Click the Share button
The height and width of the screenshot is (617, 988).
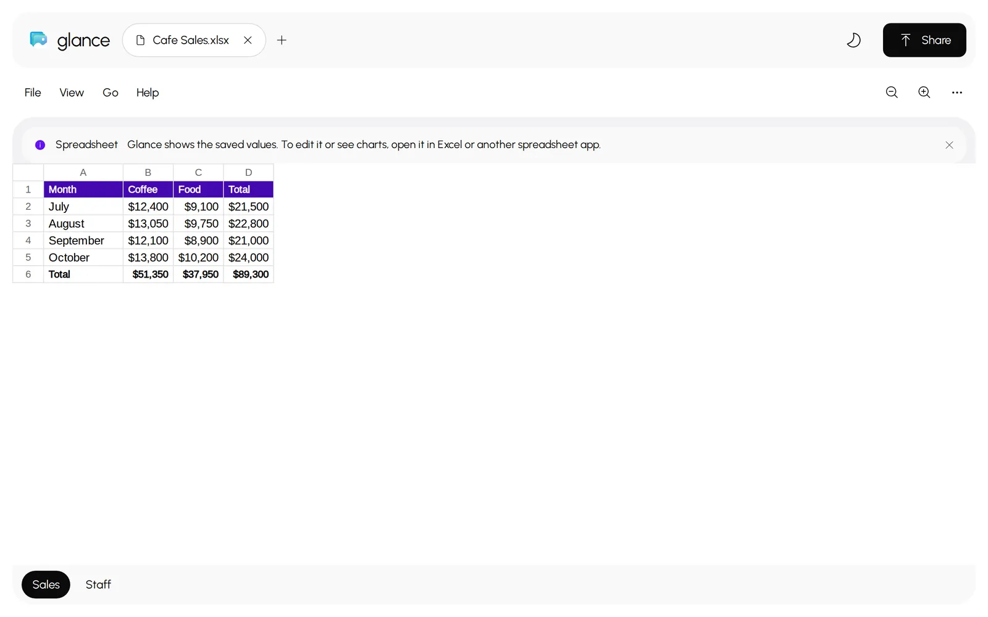924,40
